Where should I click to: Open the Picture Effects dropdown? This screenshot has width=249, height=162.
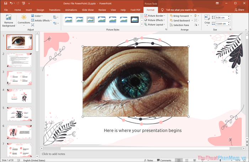(x=155, y=20)
